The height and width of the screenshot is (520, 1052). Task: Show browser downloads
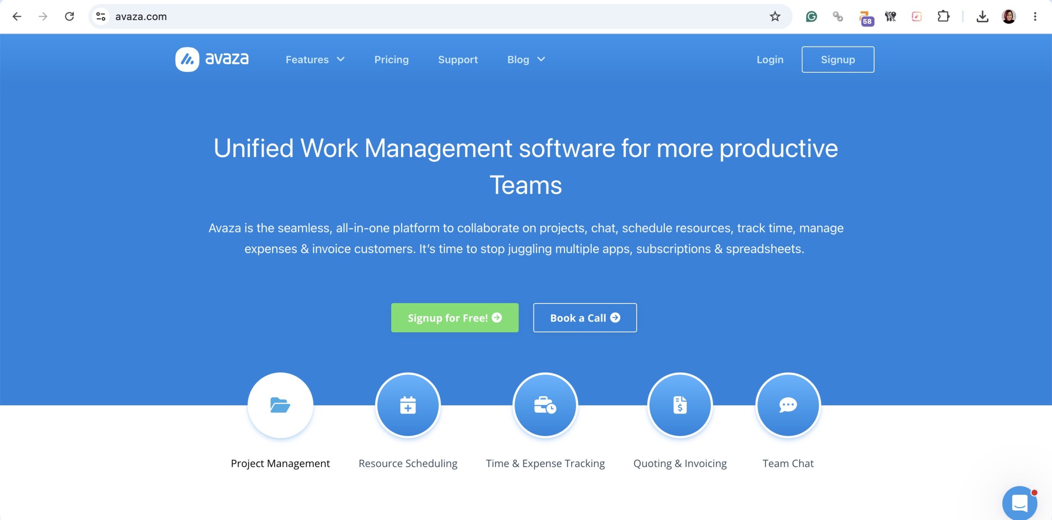[983, 16]
